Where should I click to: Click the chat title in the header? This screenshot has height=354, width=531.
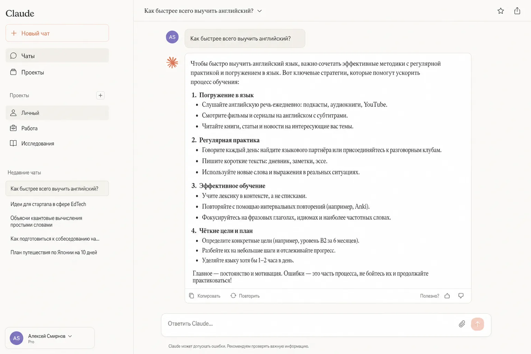tap(199, 11)
